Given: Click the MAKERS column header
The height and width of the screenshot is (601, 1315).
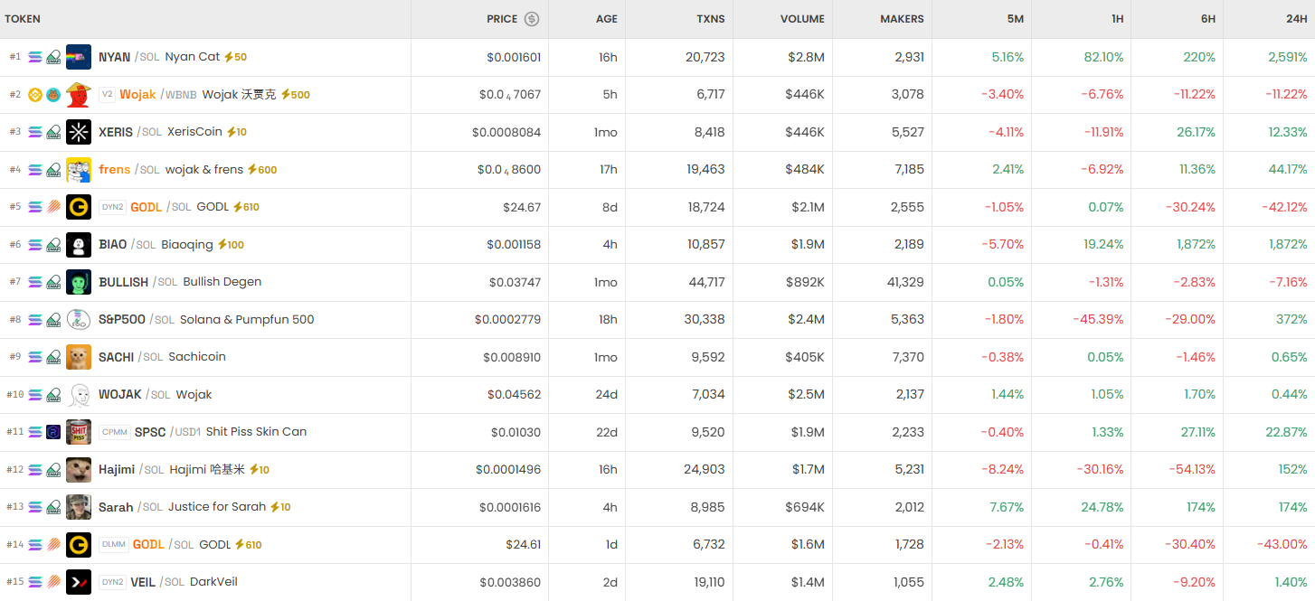Looking at the screenshot, I should (901, 19).
